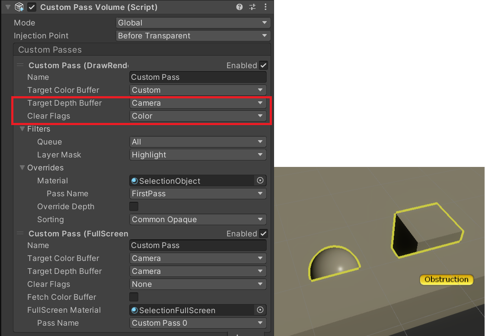Collapse the Filters section
485x336 pixels.
click(22, 129)
